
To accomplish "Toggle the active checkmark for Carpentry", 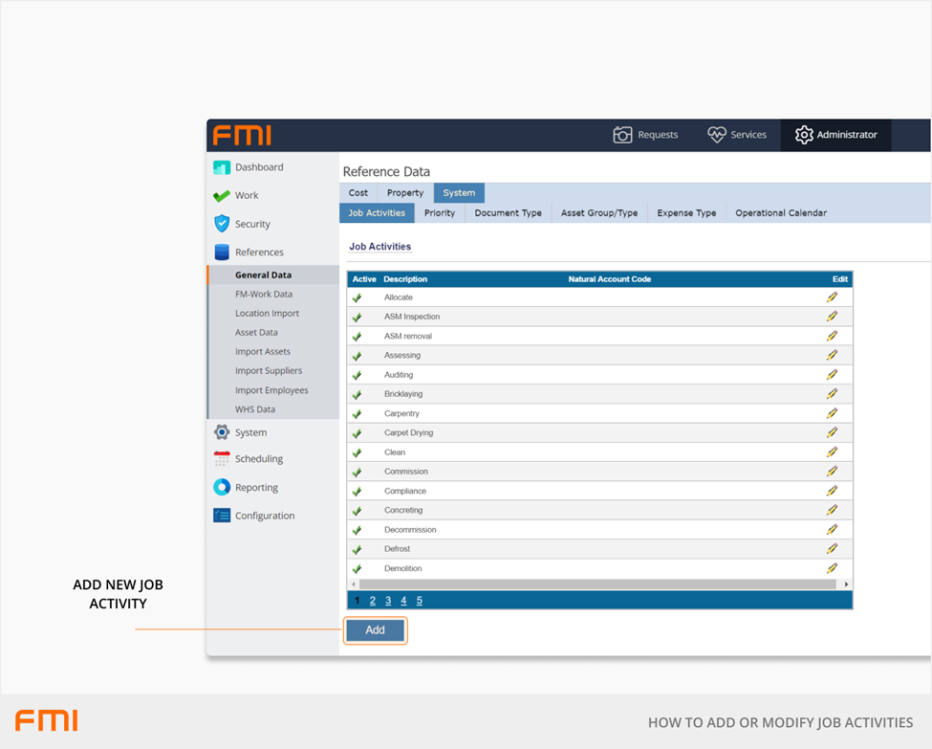I will pos(358,414).
